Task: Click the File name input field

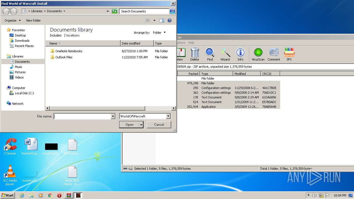Action: 82,116
